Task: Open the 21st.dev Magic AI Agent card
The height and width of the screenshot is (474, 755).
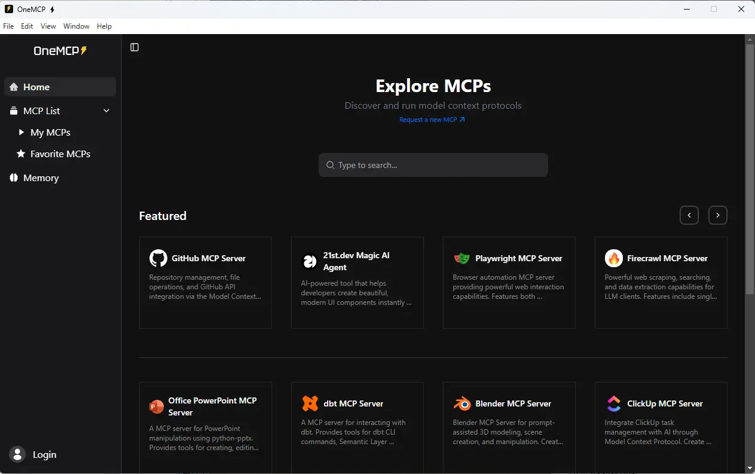Action: [x=357, y=283]
